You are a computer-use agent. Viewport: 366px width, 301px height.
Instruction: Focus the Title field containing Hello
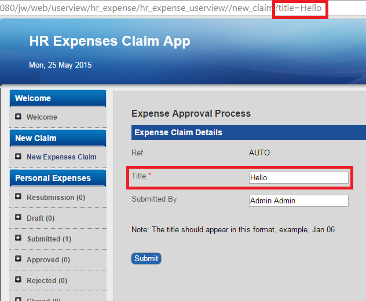tap(298, 177)
